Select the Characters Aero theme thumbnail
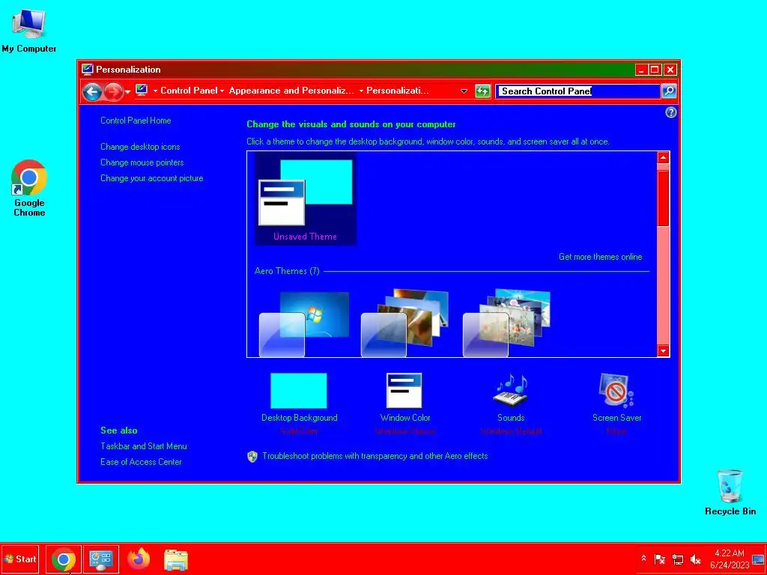The width and height of the screenshot is (767, 575). coord(507,323)
